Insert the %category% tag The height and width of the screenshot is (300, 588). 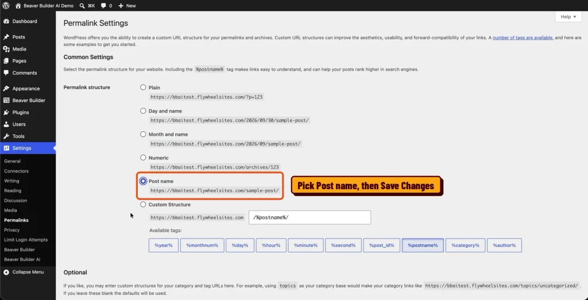click(x=465, y=246)
